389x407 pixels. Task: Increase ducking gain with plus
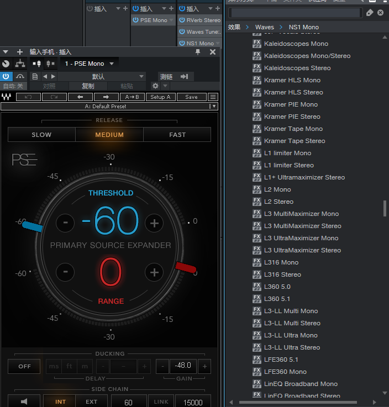[x=204, y=366]
